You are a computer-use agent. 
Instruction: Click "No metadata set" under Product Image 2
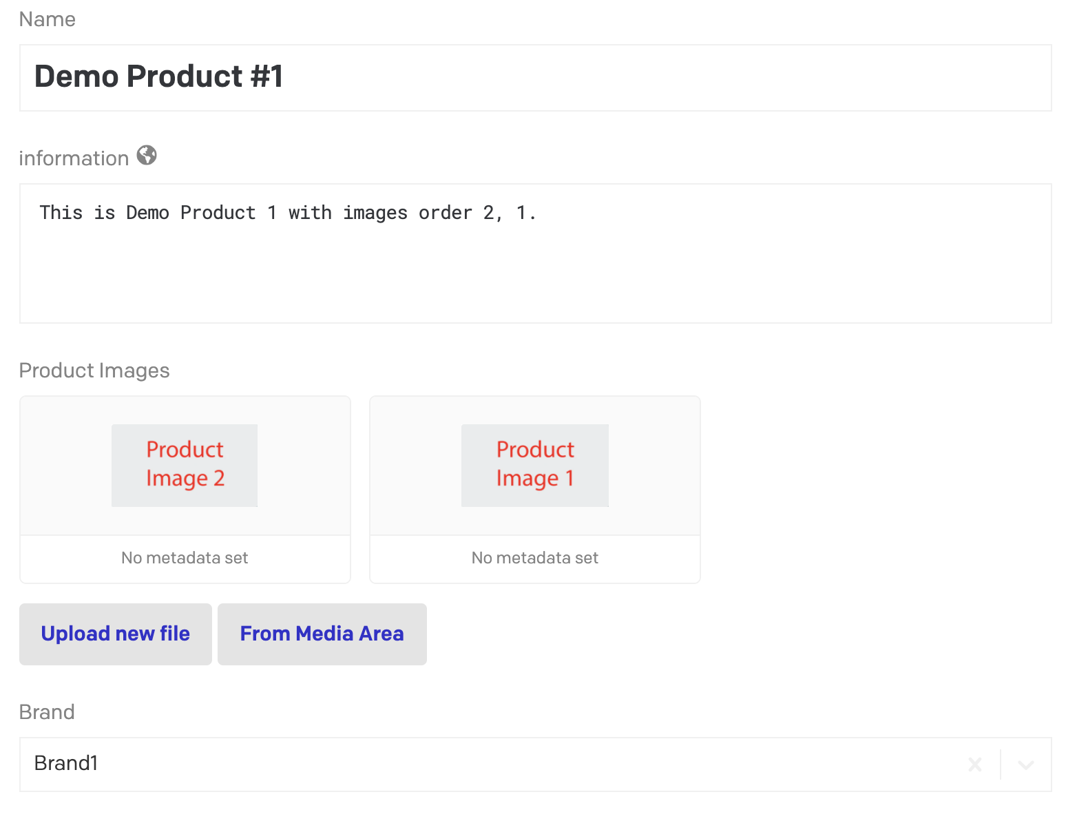click(185, 558)
